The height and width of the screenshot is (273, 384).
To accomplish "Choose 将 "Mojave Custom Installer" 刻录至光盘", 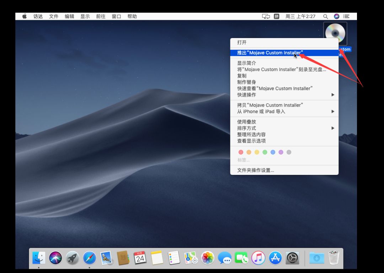I will (x=284, y=69).
